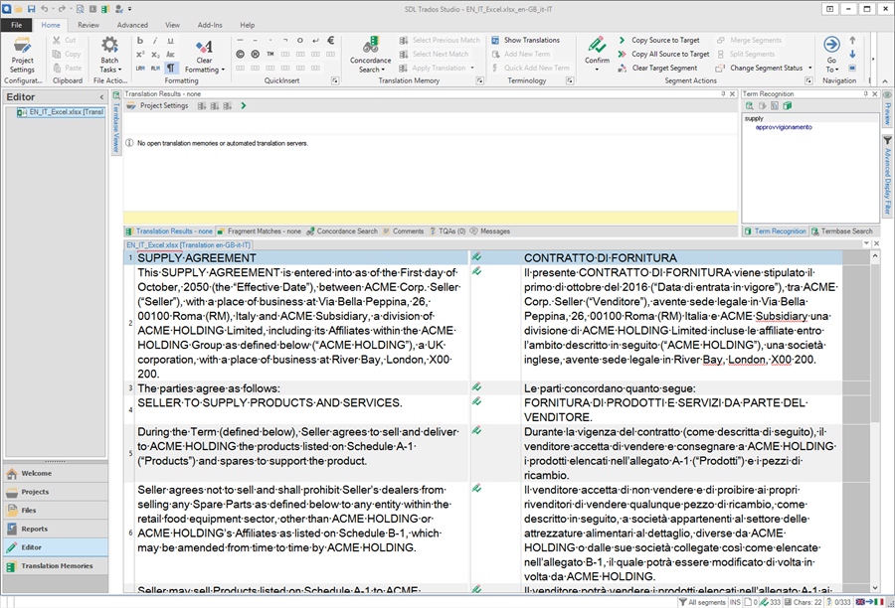Open Project Settings in the ribbon

(22, 55)
